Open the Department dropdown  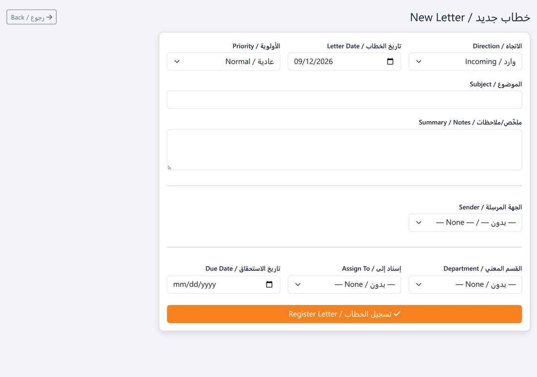pos(465,285)
